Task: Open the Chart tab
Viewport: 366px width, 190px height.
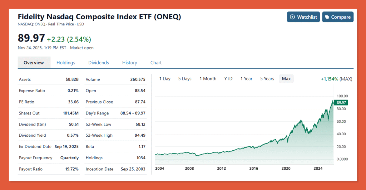Action: tap(156, 63)
